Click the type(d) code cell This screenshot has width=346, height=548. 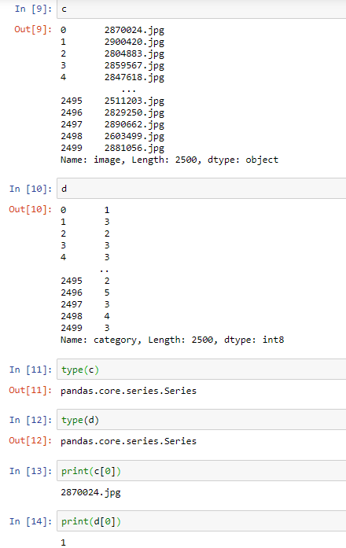click(x=201, y=420)
